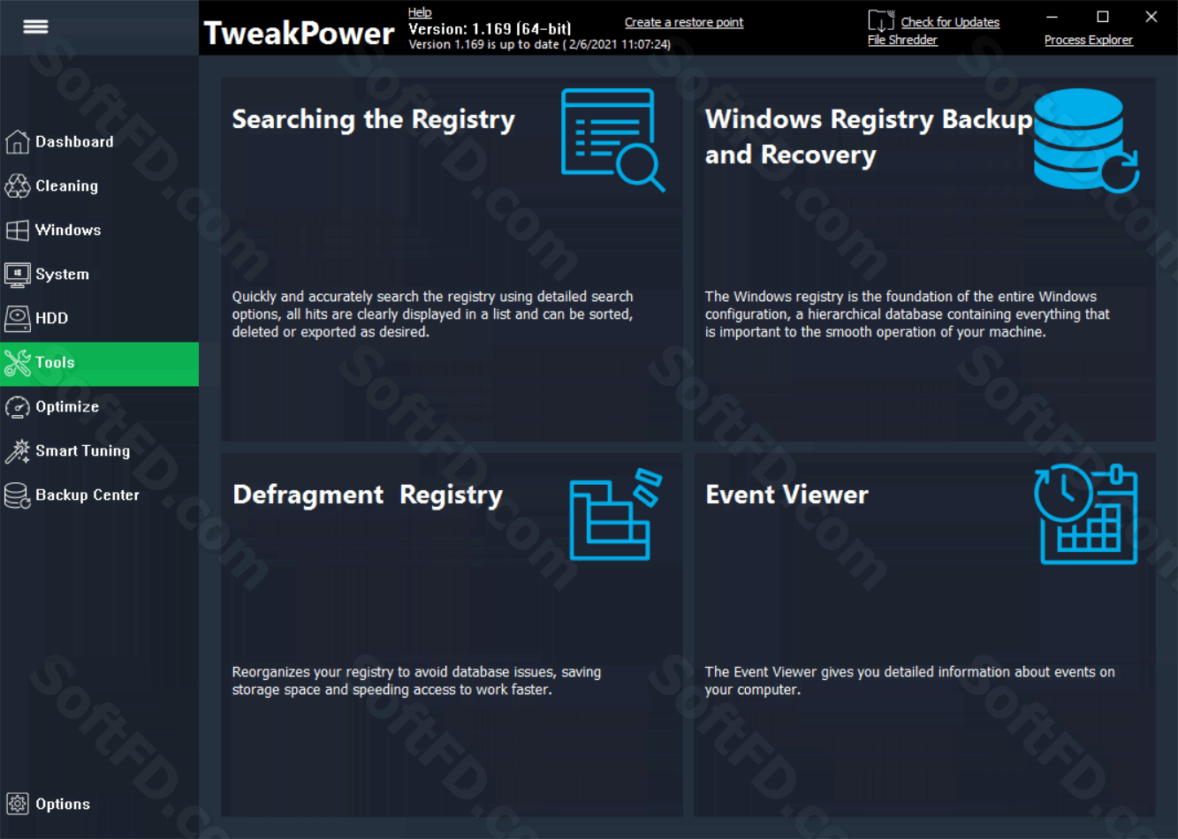The height and width of the screenshot is (839, 1178).
Task: Open the File Shredder link
Action: (x=902, y=40)
